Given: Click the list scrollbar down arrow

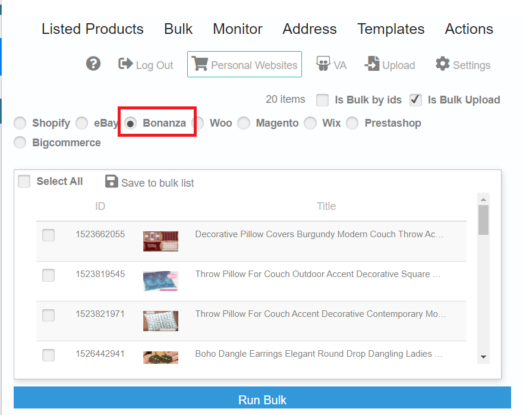Looking at the screenshot, I should click(x=483, y=357).
